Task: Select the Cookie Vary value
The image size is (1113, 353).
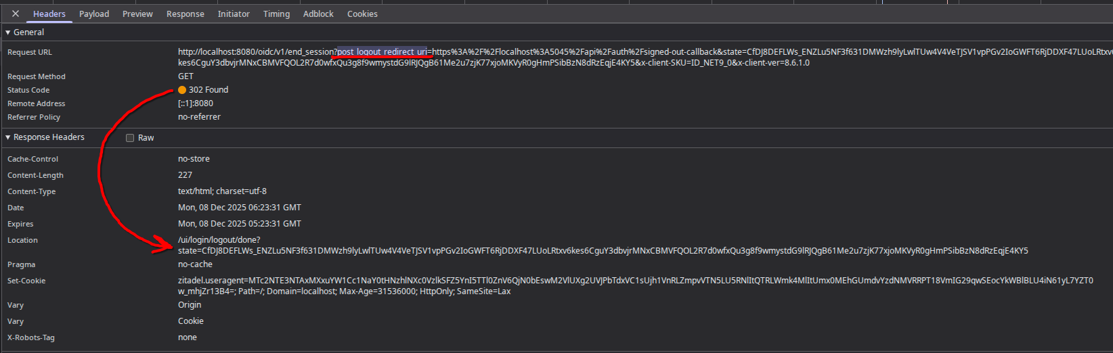Action: [191, 321]
